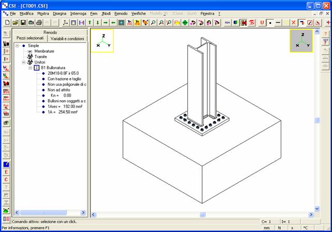Toggle the dot display toolbar button
Screen dimensions: 332x232
[x=270, y=23]
